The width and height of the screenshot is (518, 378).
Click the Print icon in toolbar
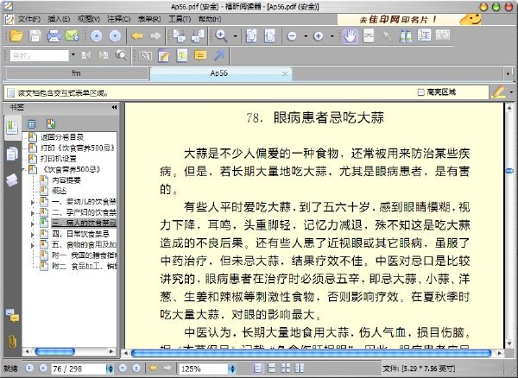pyautogui.click(x=54, y=35)
